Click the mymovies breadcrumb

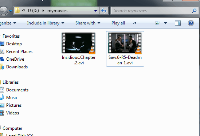[x=57, y=11]
